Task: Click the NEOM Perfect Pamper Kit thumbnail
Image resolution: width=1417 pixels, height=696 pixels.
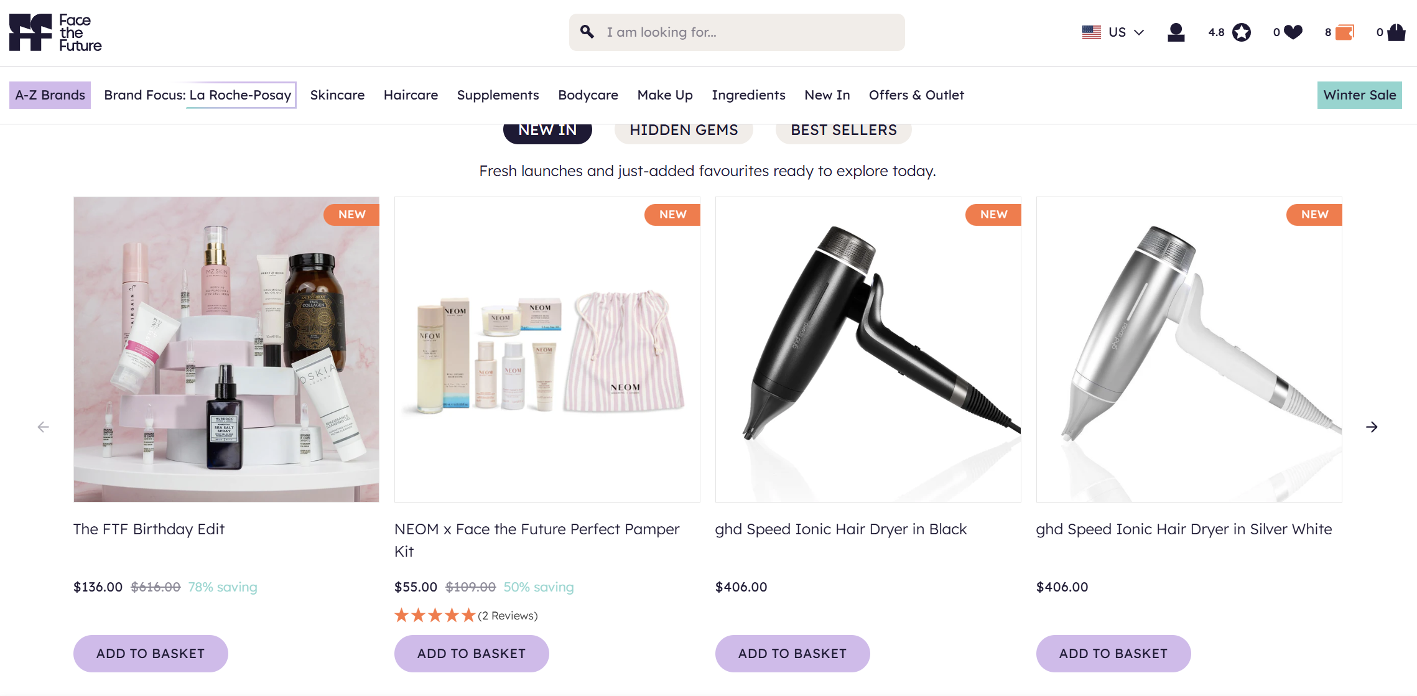Action: click(x=547, y=349)
